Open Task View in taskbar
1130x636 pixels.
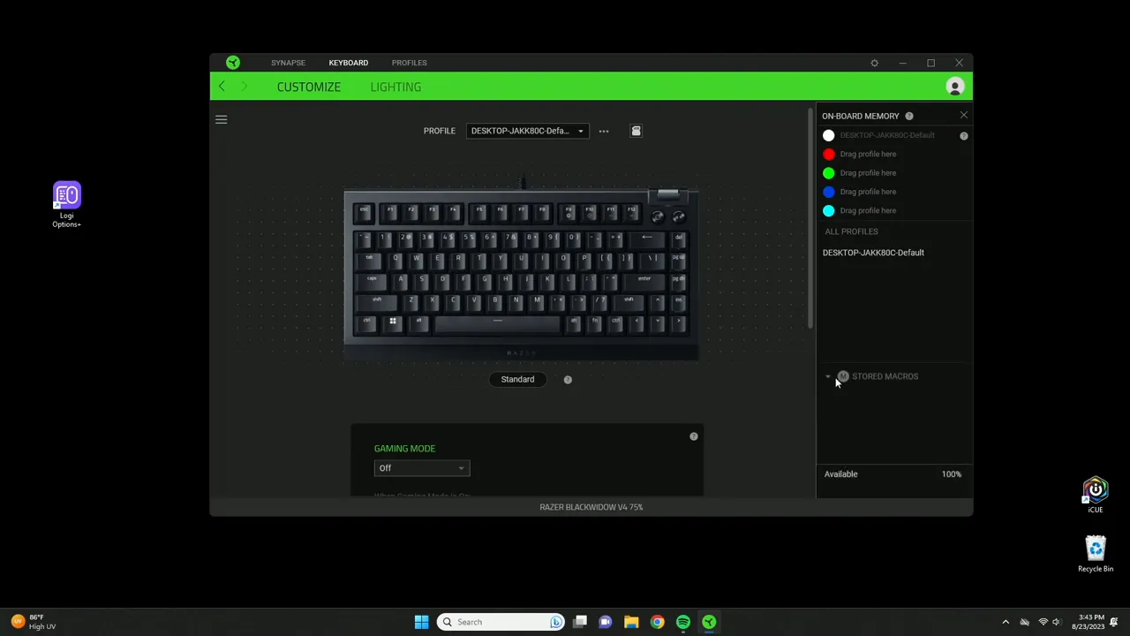point(580,622)
